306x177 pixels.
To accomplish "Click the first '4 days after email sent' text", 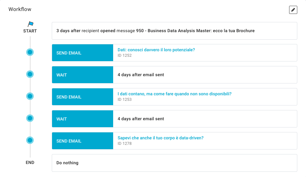I will click(141, 75).
